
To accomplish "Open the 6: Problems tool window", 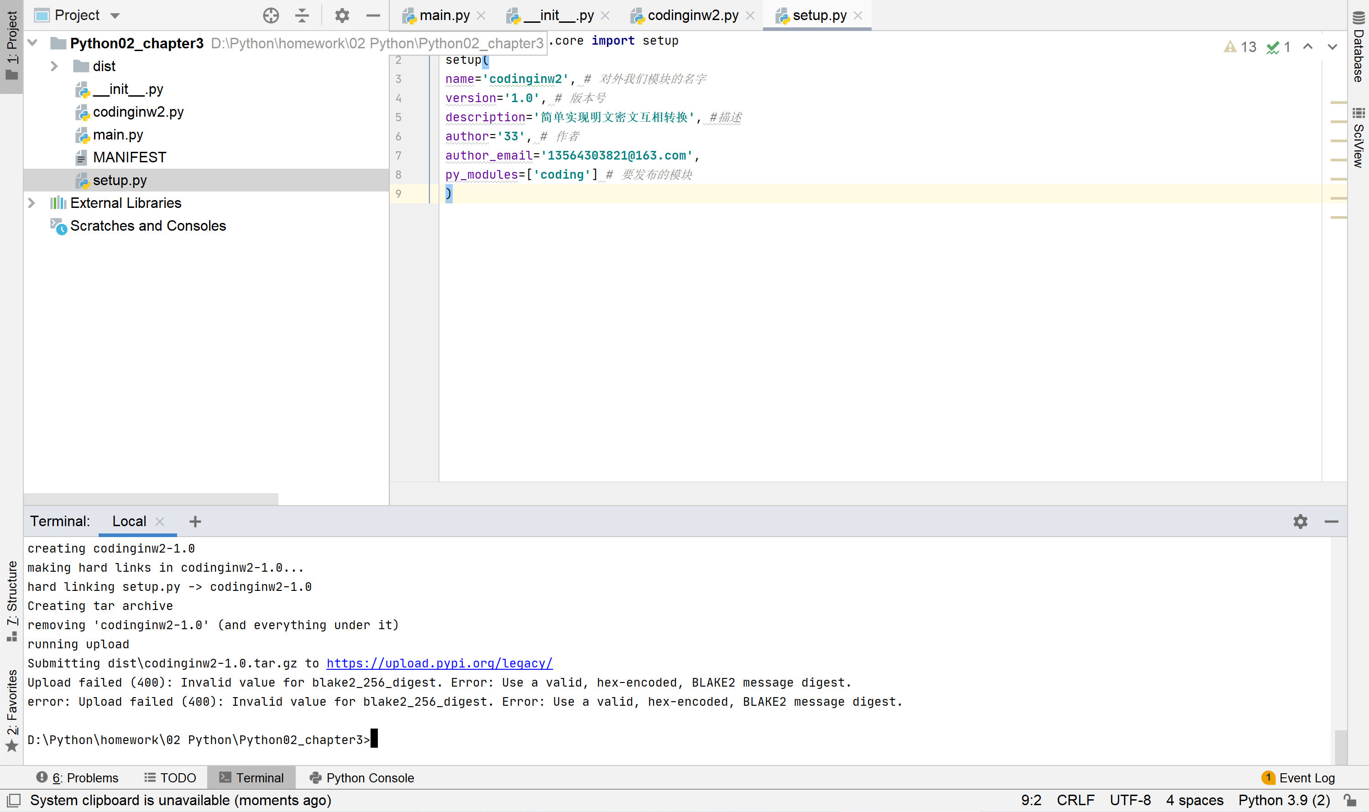I will pos(77,777).
